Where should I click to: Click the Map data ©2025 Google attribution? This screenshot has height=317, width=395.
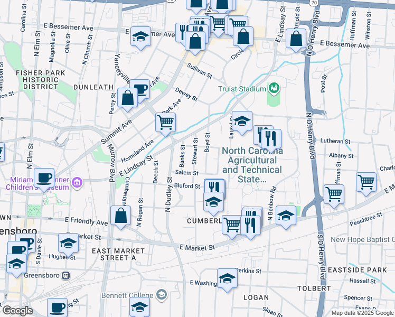point(363,313)
